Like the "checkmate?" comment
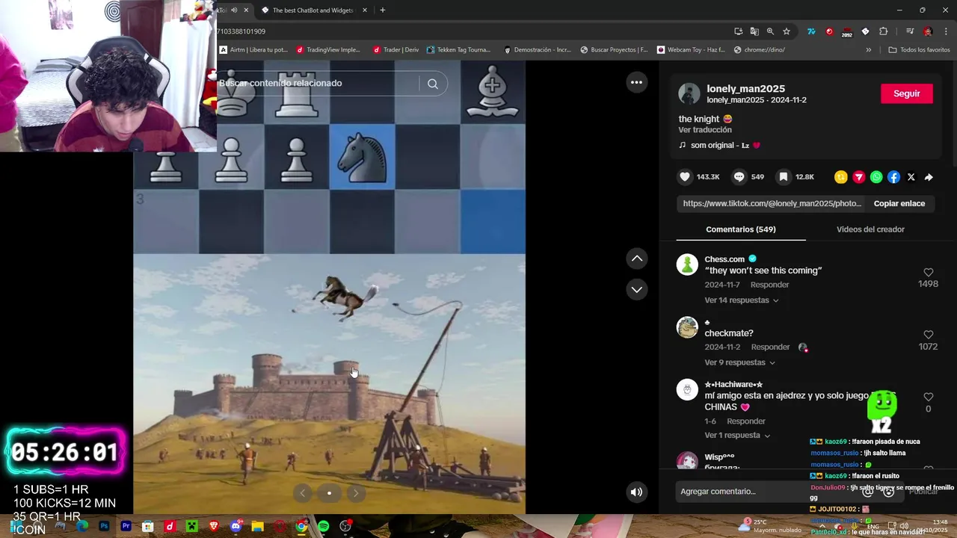 (928, 335)
